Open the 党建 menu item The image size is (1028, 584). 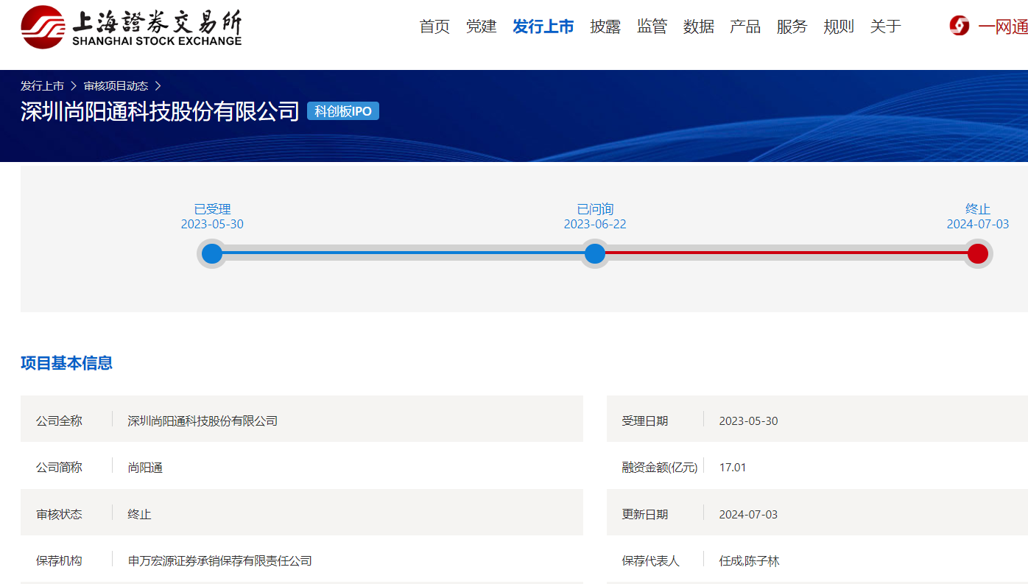(482, 27)
